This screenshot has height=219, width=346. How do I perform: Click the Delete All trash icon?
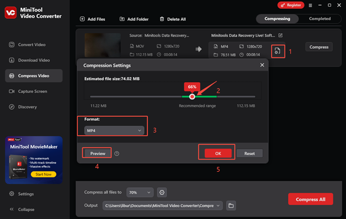(162, 19)
